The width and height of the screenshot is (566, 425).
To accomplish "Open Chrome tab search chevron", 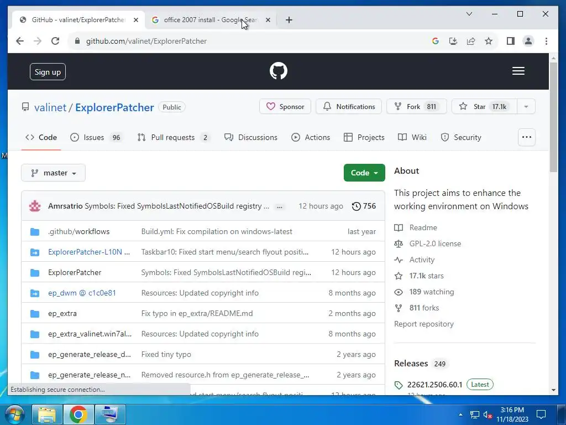I will 469,14.
